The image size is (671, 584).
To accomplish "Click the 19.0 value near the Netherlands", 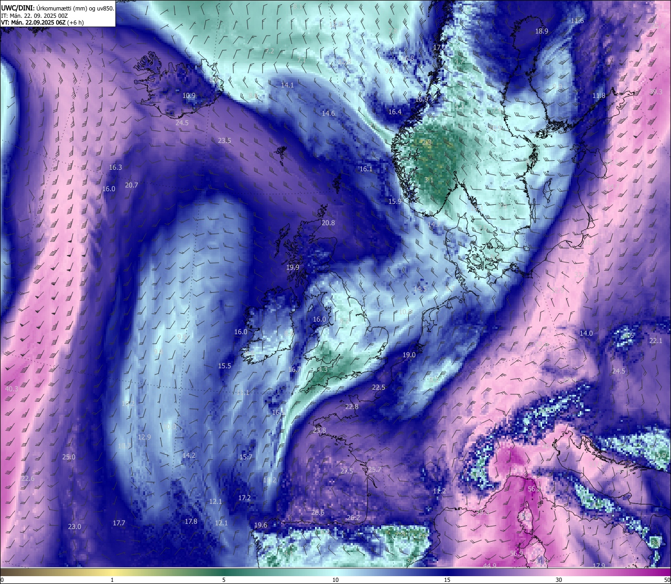I will coord(409,355).
